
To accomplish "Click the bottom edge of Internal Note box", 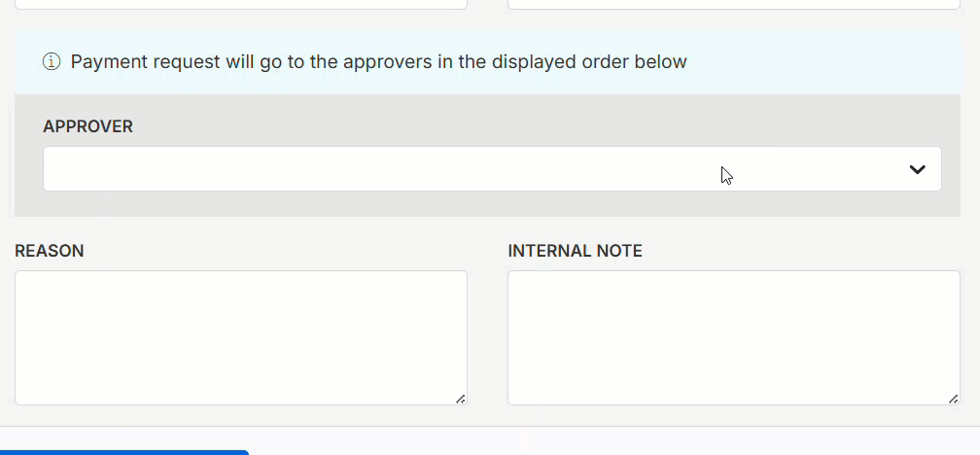I will [x=734, y=404].
